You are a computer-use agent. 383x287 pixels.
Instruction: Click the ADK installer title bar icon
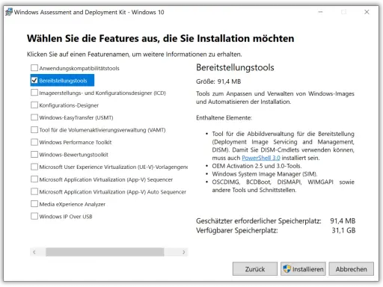click(9, 12)
